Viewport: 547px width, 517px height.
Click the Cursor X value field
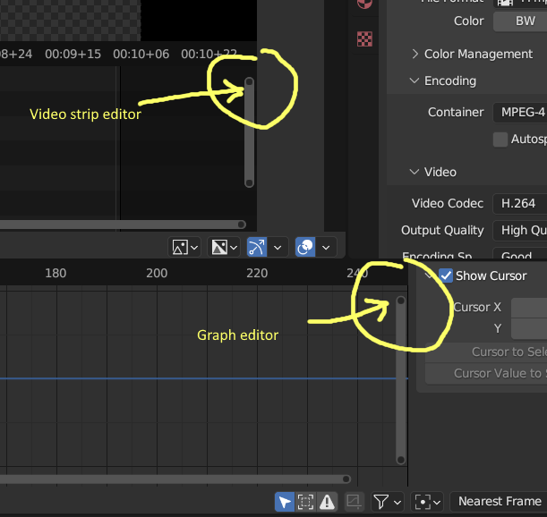pyautogui.click(x=529, y=308)
